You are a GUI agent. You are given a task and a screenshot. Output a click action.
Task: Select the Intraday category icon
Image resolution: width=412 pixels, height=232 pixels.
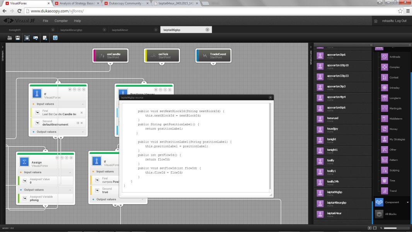385,88
